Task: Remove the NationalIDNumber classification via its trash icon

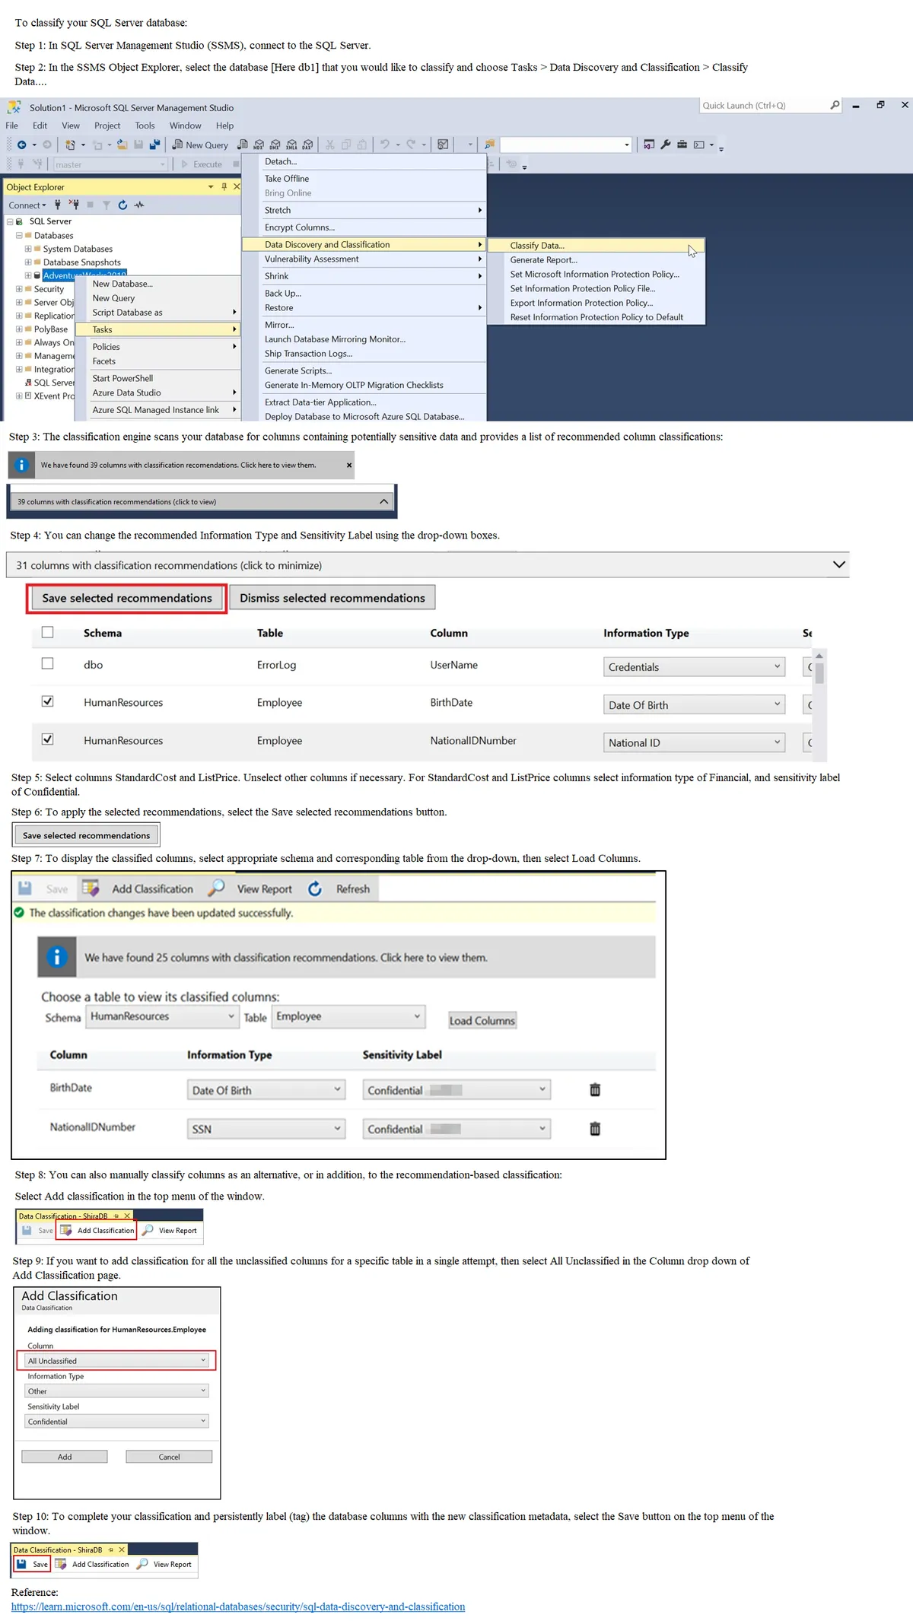Action: coord(595,1129)
